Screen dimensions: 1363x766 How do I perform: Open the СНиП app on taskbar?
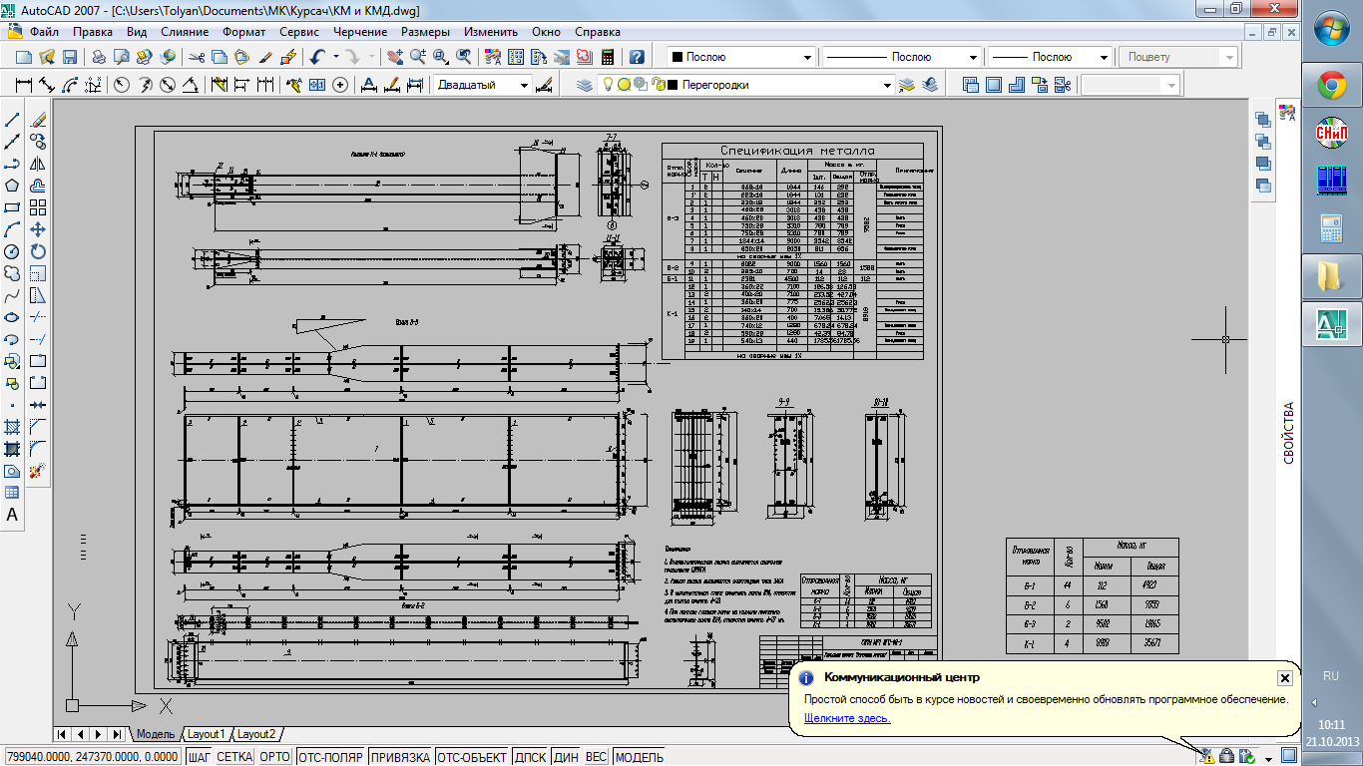point(1331,133)
